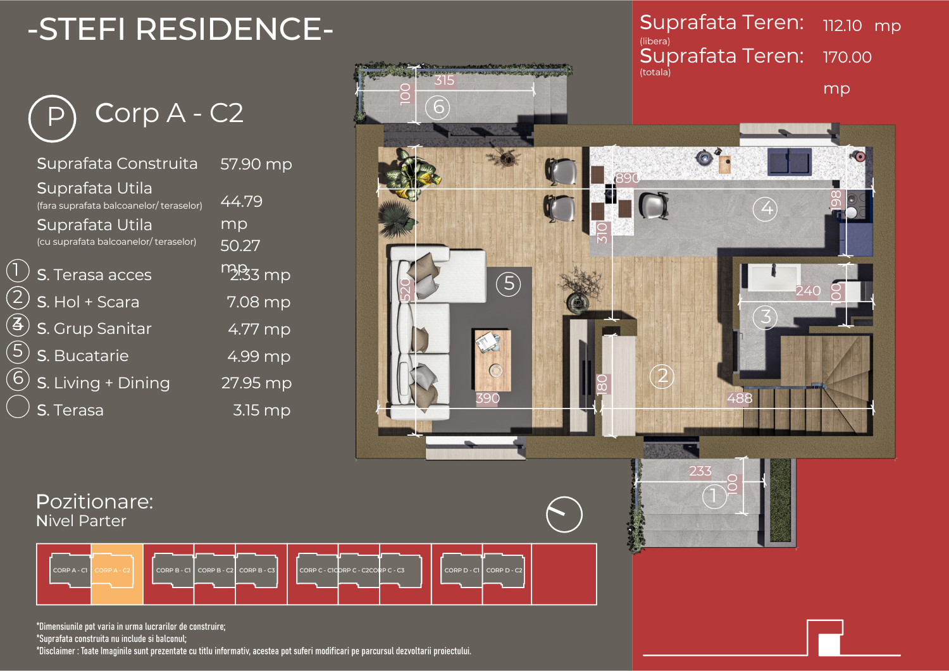
Task: Click room marker 6 on the top terrace
Action: point(438,107)
